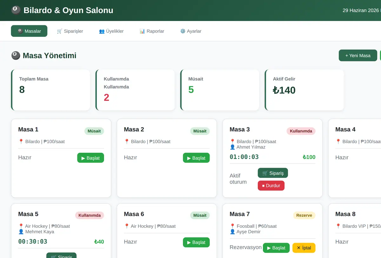The width and height of the screenshot is (381, 258).
Task: Click the Aktif Gelir stat card
Action: 304,90
